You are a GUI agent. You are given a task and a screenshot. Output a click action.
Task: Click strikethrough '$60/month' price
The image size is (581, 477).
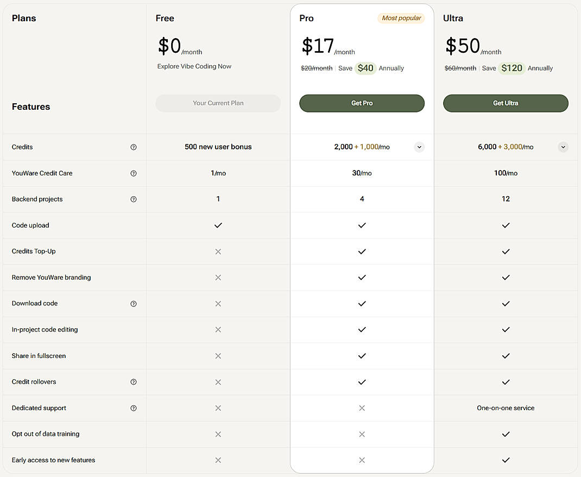coord(460,68)
